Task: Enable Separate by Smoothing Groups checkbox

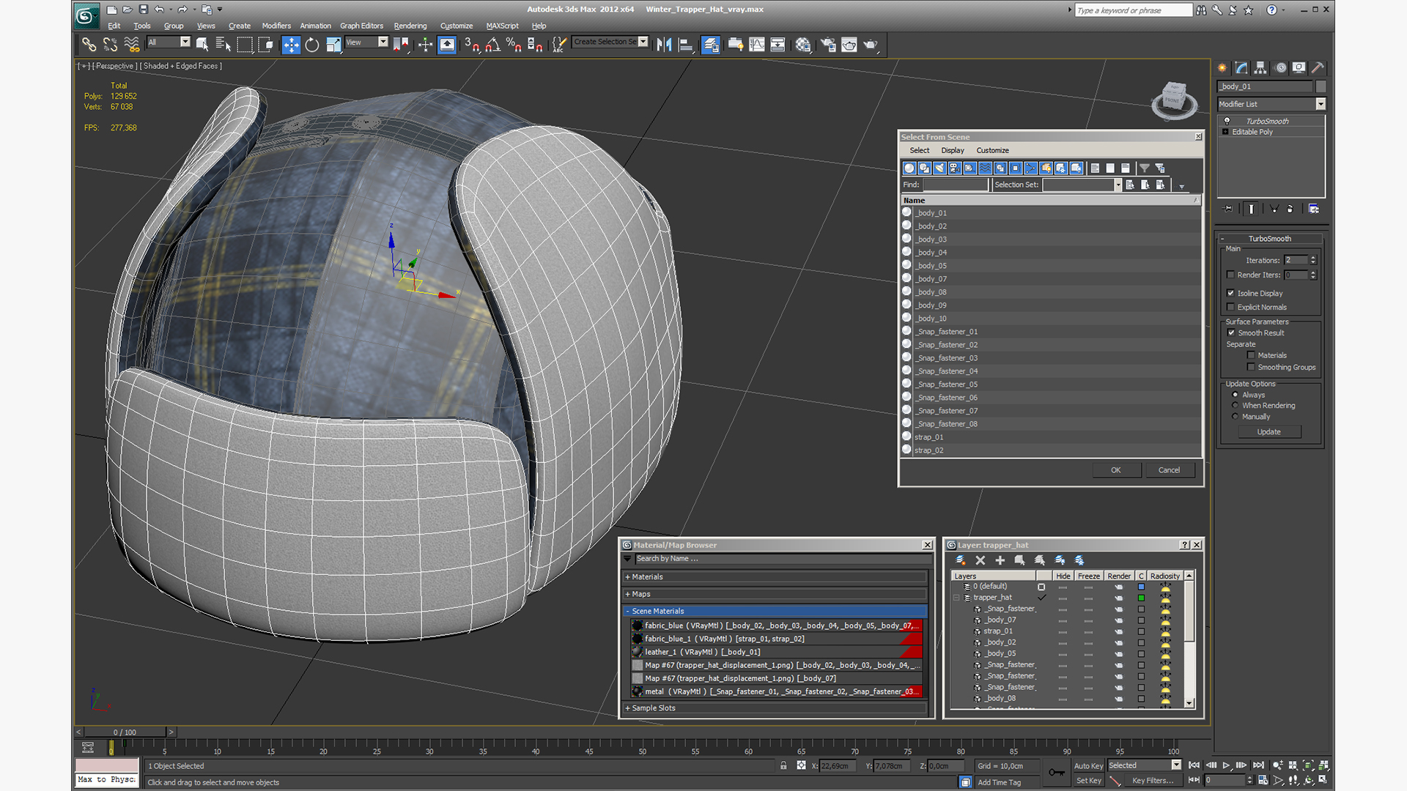Action: [1252, 367]
